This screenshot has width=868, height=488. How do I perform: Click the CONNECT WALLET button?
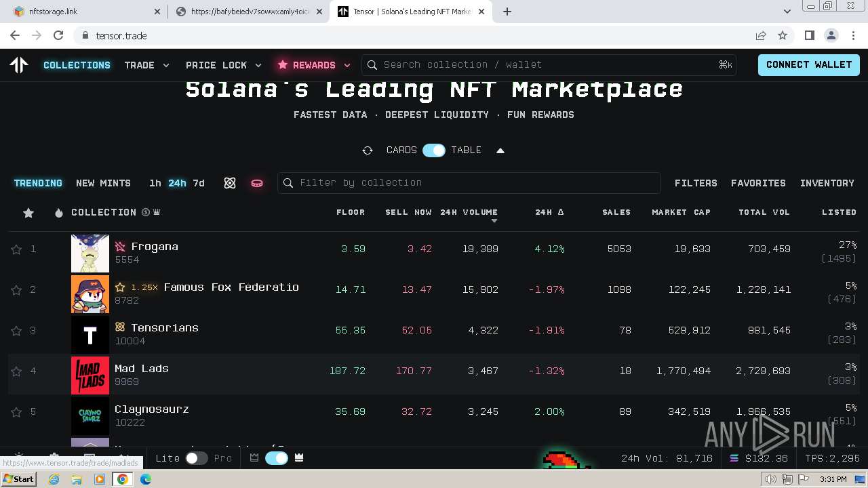tap(809, 65)
